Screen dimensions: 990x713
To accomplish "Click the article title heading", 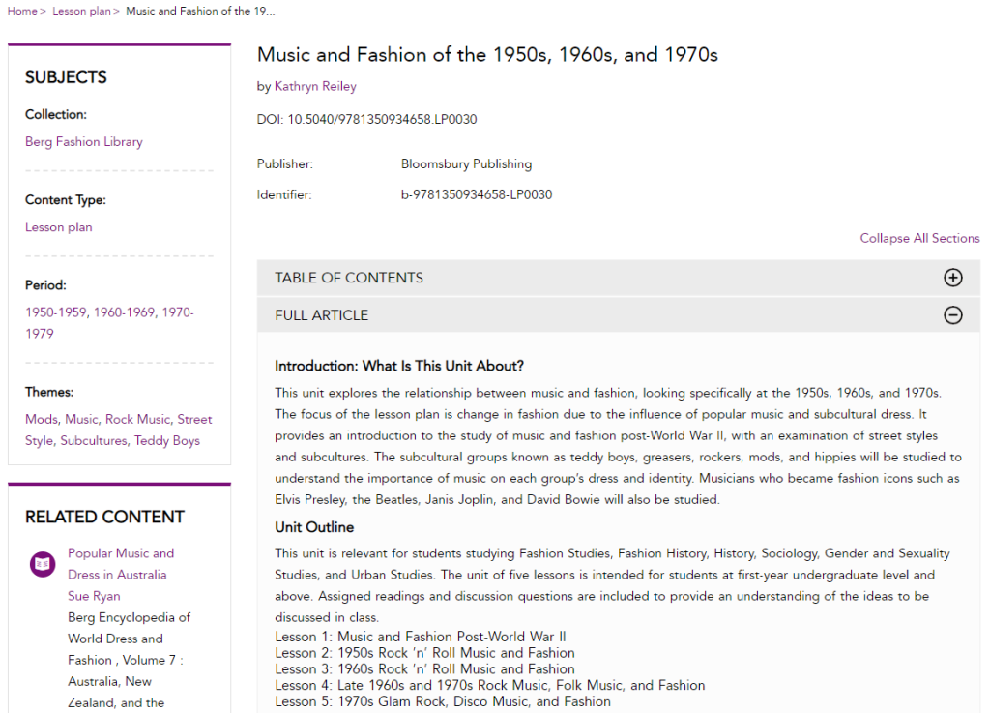I will point(487,54).
